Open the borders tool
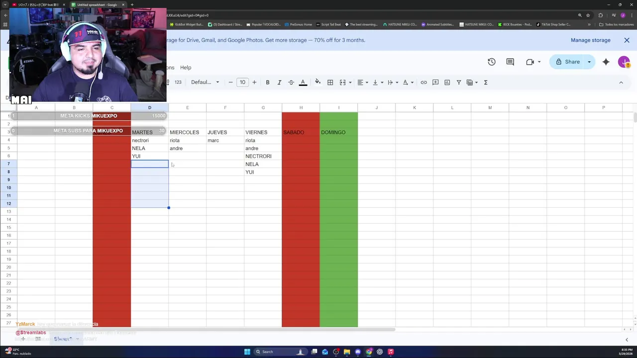The image size is (637, 358). point(330,82)
